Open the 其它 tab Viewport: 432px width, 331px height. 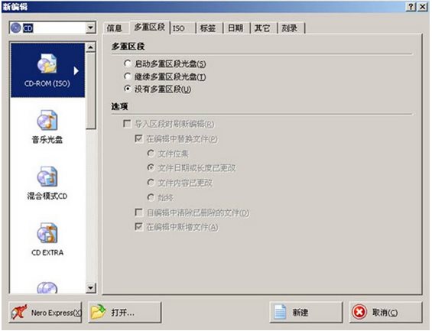(x=263, y=28)
